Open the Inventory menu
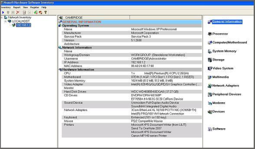The height and width of the screenshot is (149, 255). pos(6,8)
